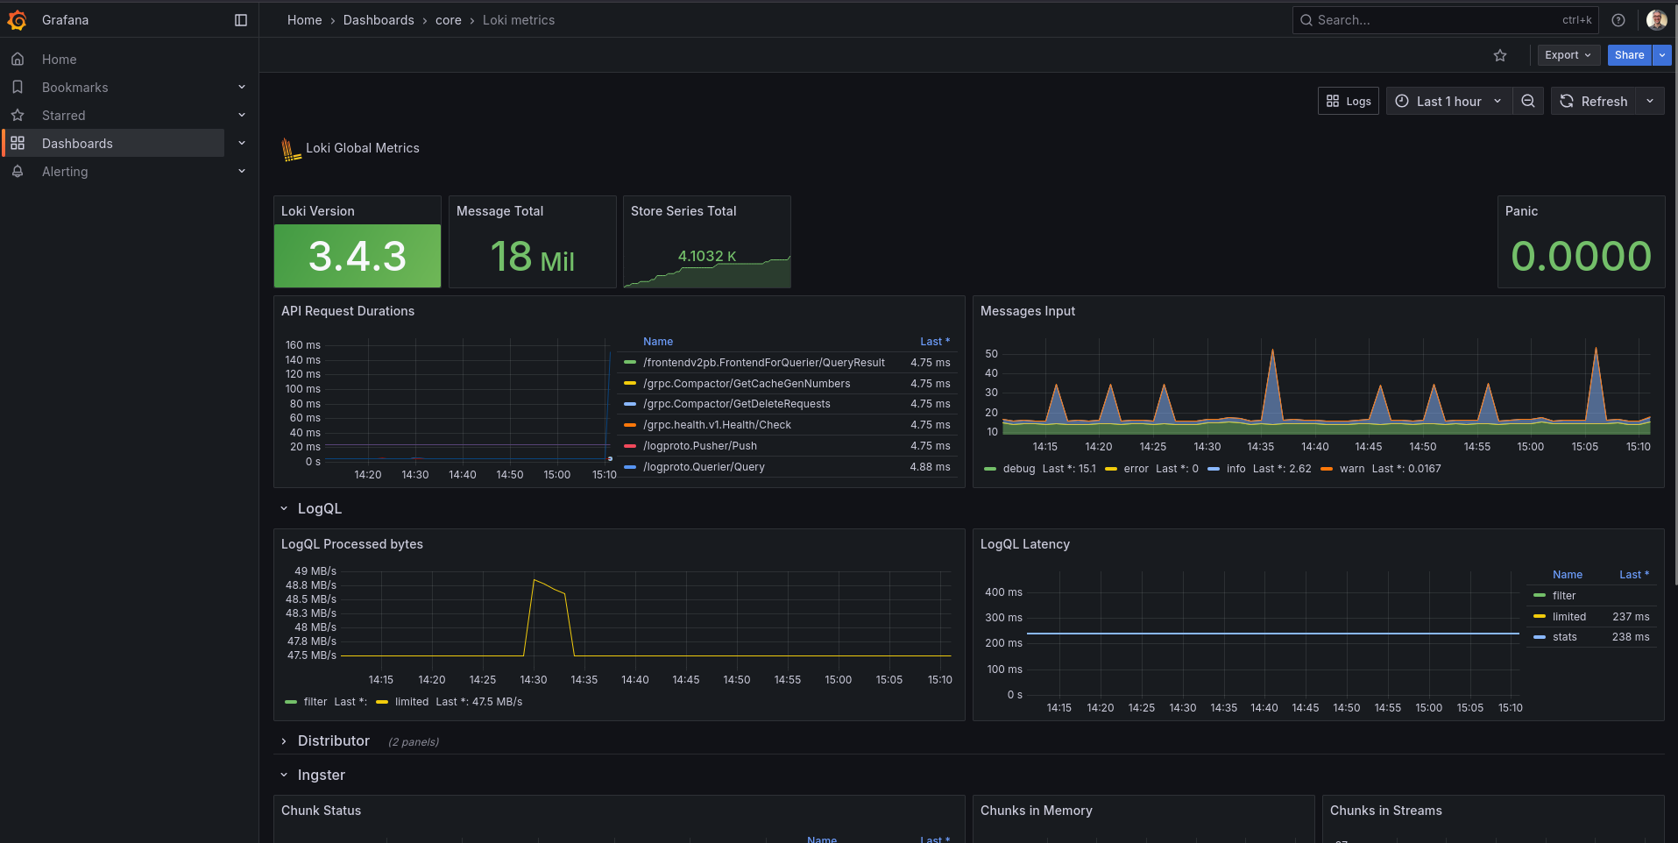This screenshot has width=1678, height=843.
Task: Click filter color swatch in LogQL Latency legend
Action: pyautogui.click(x=1540, y=596)
